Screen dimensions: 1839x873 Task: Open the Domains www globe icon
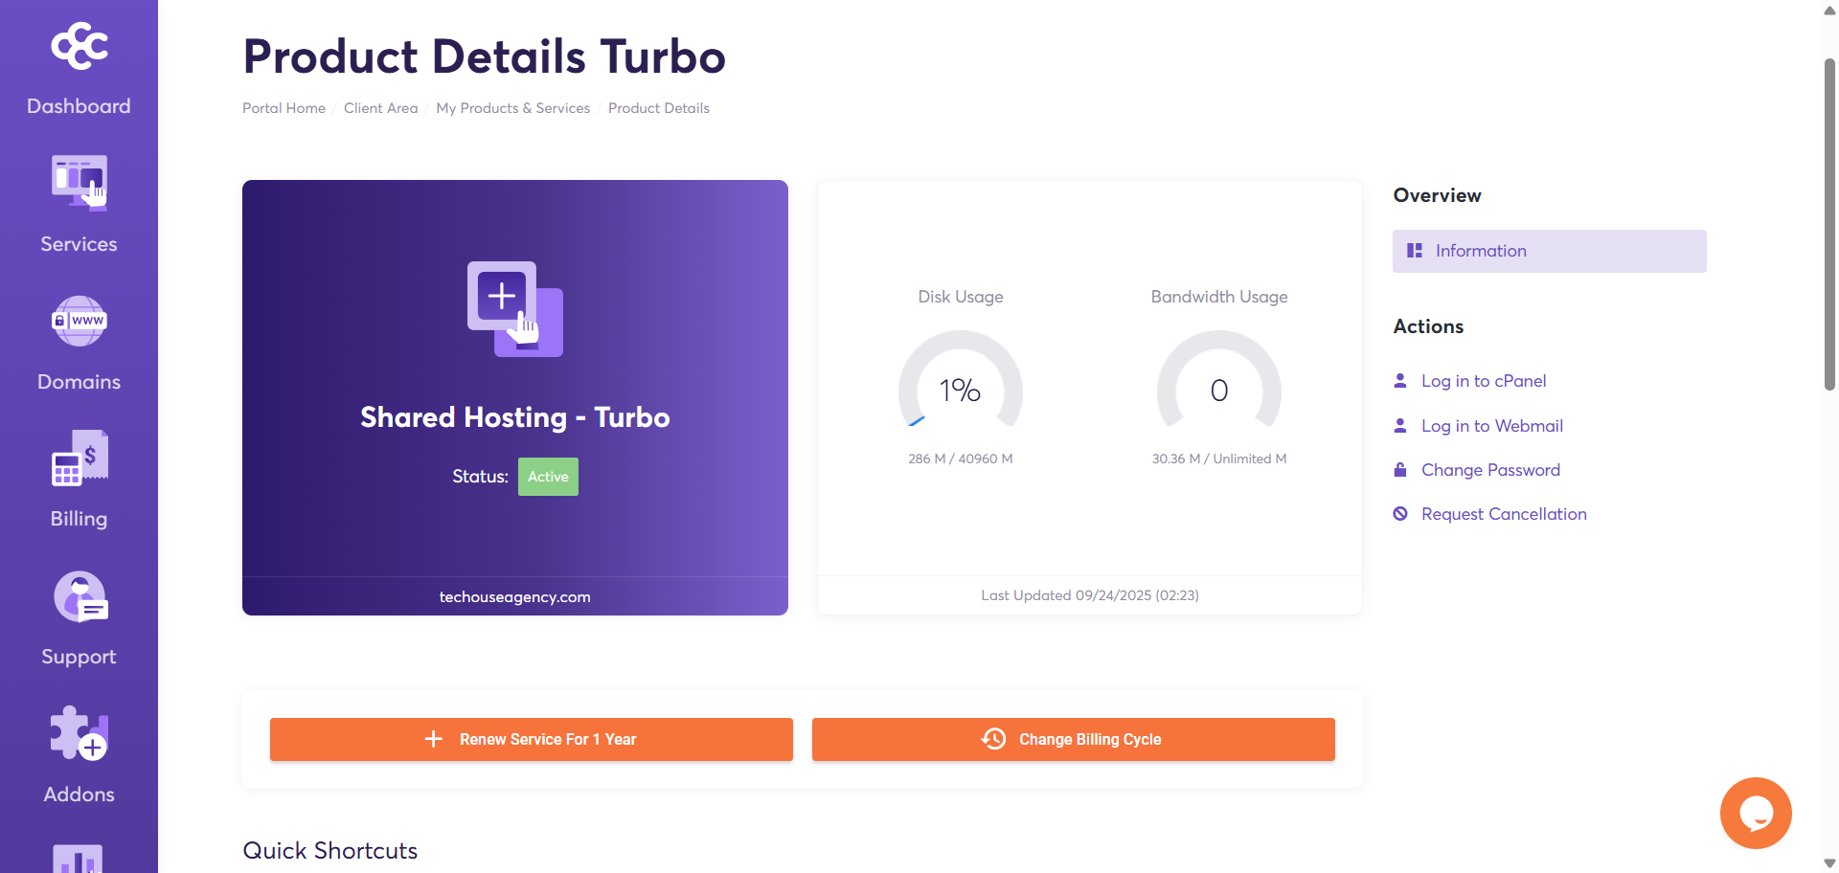coord(79,321)
